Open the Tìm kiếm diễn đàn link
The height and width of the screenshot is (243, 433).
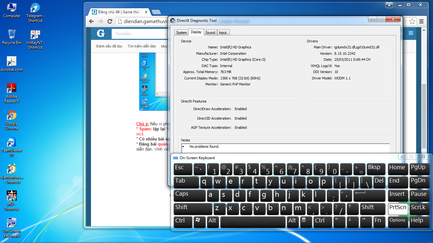pos(142,46)
